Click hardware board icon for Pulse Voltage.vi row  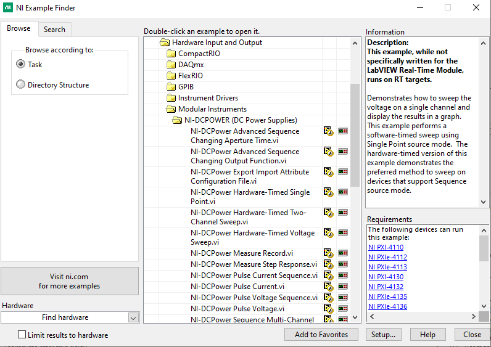pyautogui.click(x=343, y=309)
